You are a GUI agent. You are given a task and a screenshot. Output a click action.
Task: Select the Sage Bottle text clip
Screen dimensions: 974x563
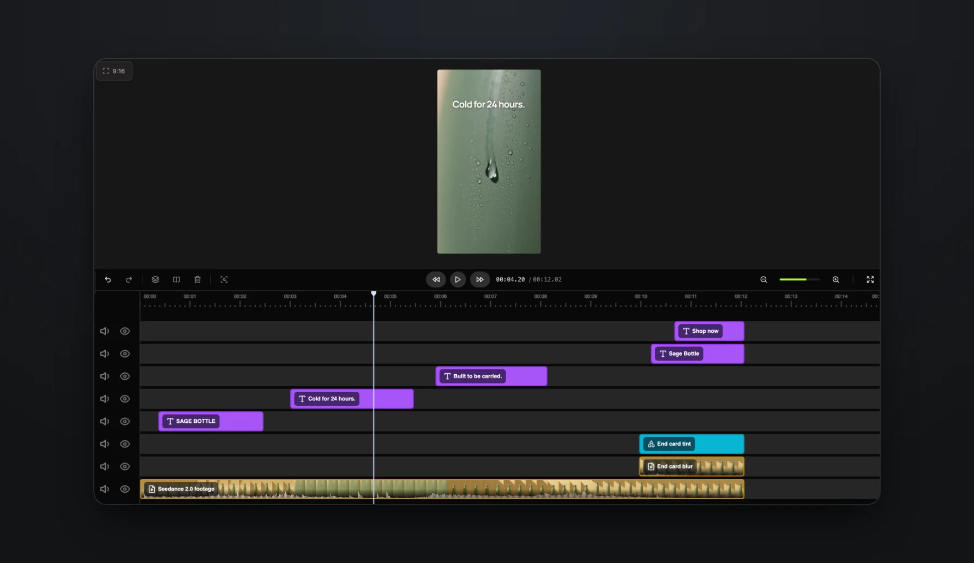click(698, 354)
